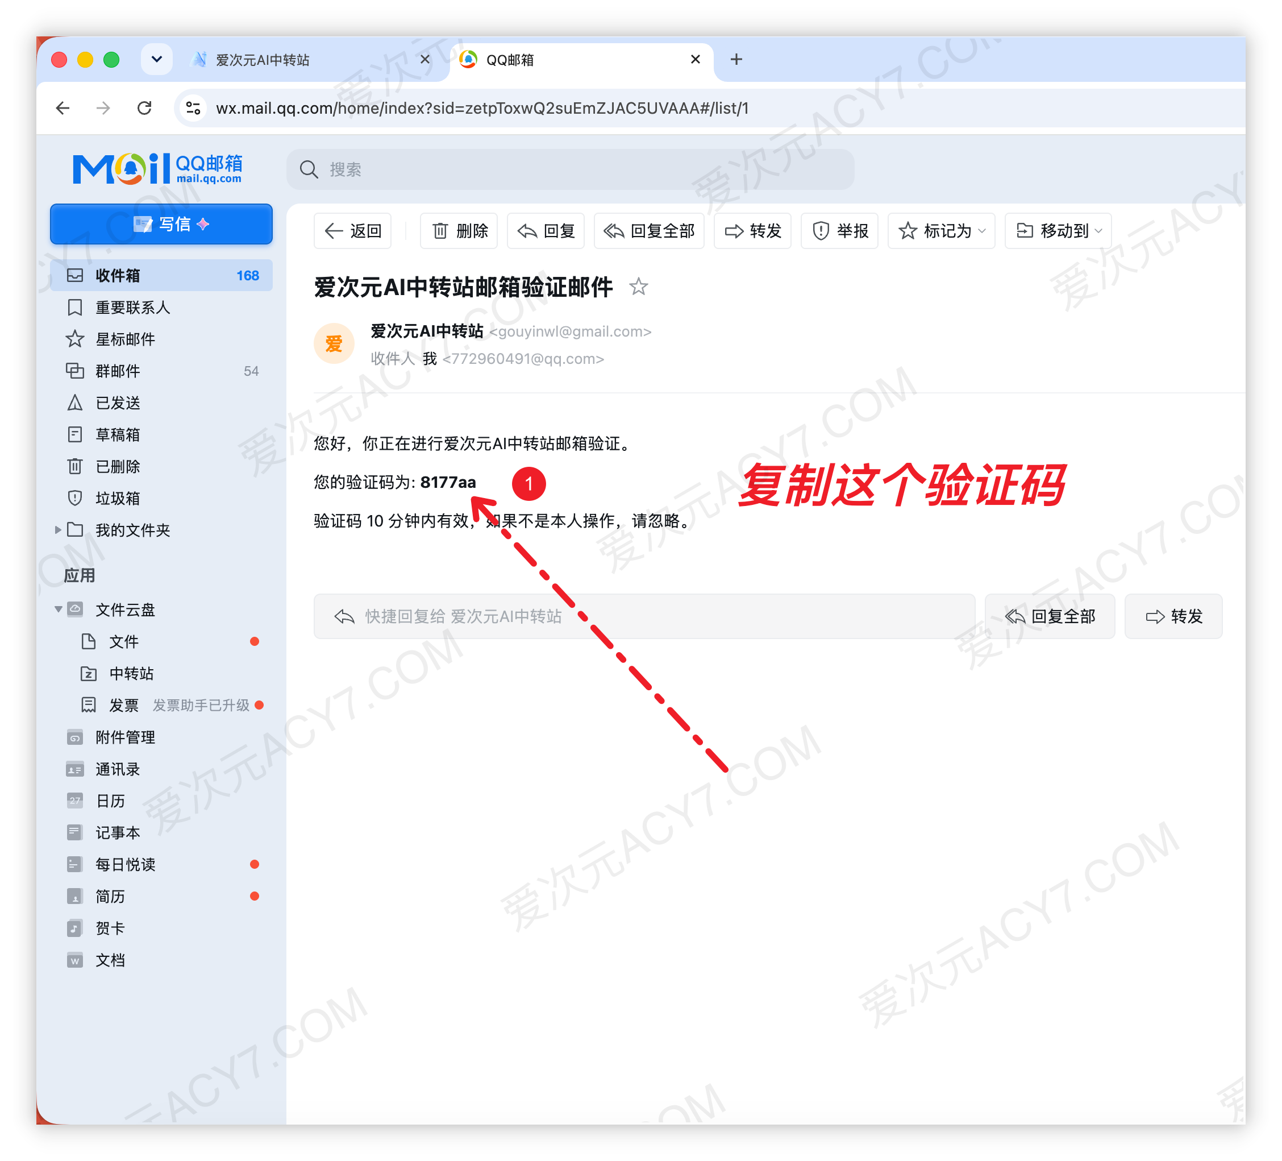Open the 草稿箱 drafts folder

161,434
